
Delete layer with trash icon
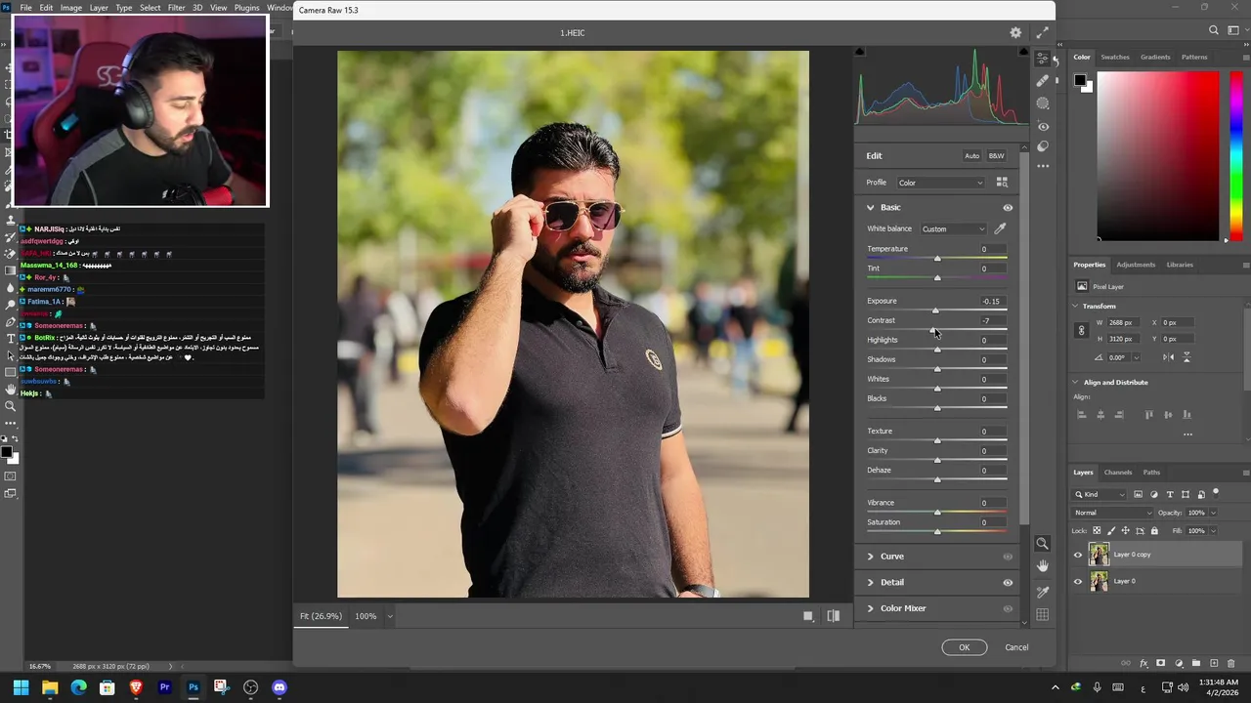1231,663
